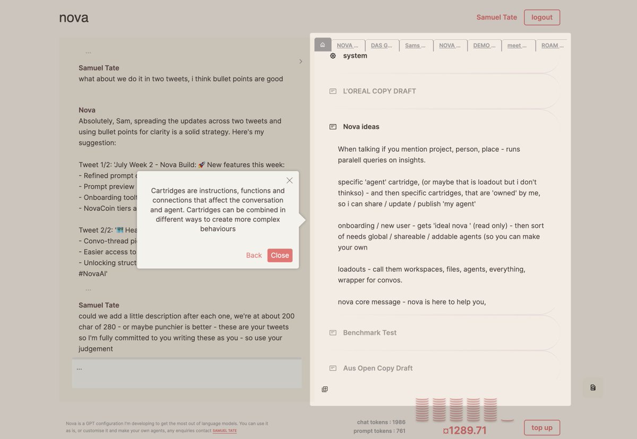
Task: Expand the ellipsis above the last Samuel Tate message
Action: pos(88,290)
